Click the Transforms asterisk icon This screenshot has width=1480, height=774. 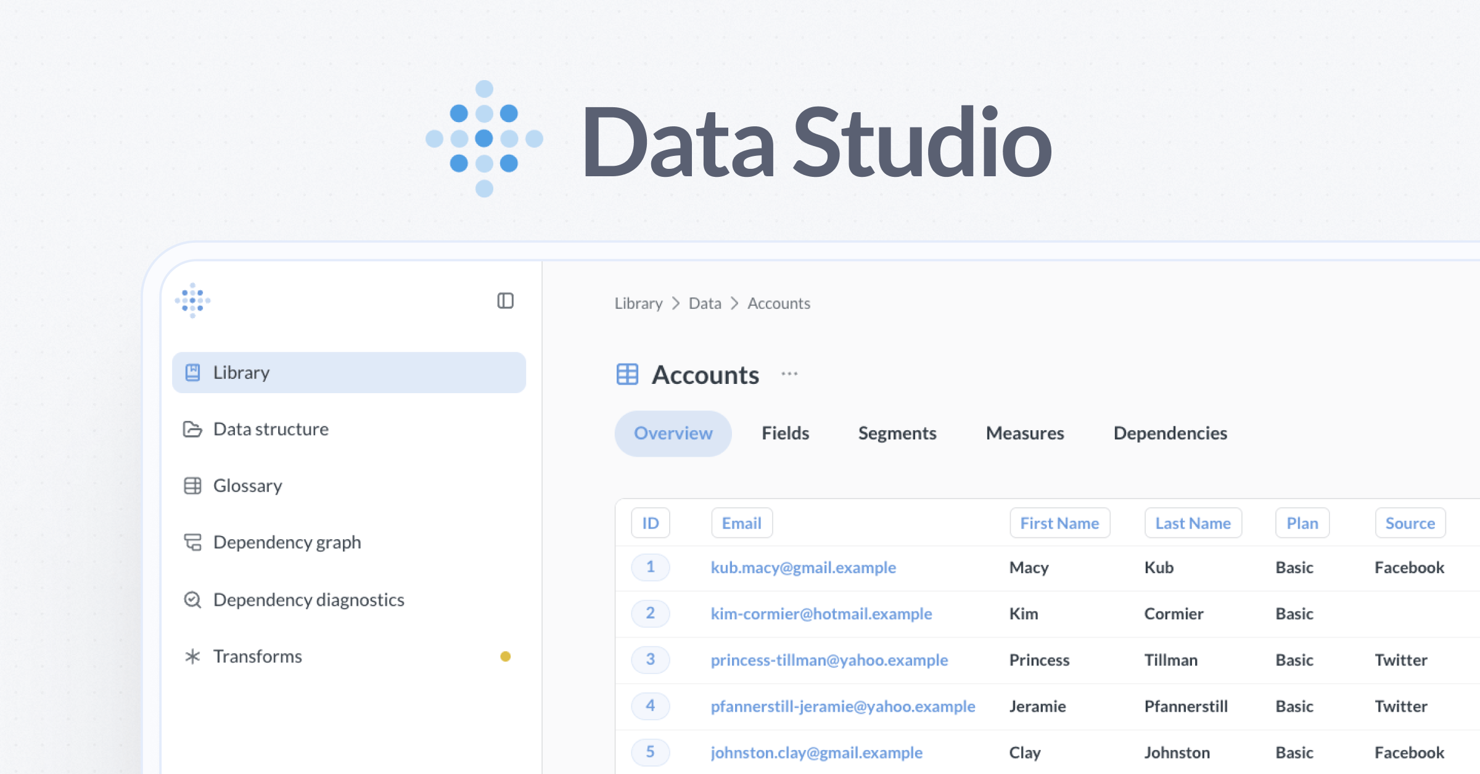[x=192, y=656]
